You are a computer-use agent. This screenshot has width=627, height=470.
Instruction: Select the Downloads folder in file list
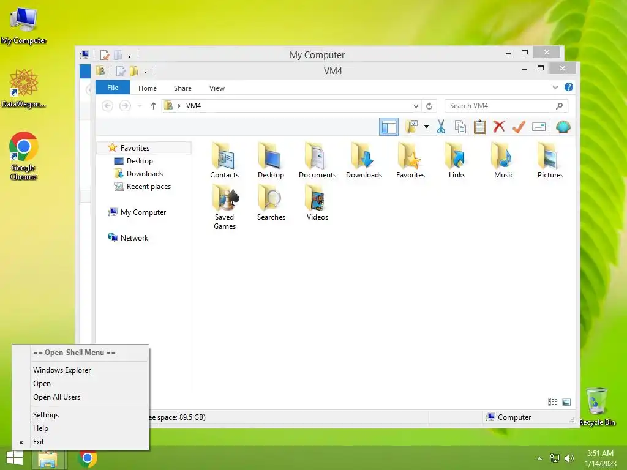(x=364, y=161)
